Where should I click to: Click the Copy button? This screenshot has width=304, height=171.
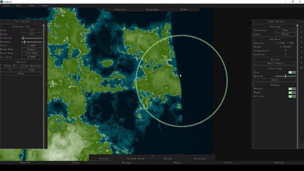(32, 70)
